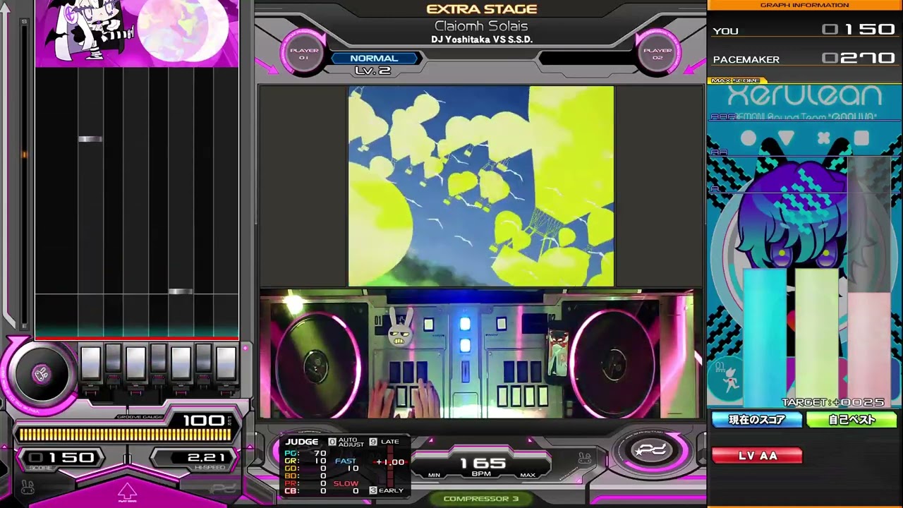Click the PLAYER 02 badge

point(657,54)
